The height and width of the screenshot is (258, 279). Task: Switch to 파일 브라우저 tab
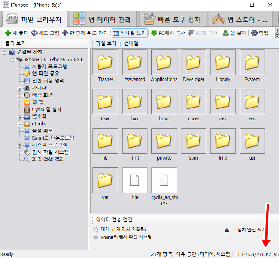coord(34,19)
